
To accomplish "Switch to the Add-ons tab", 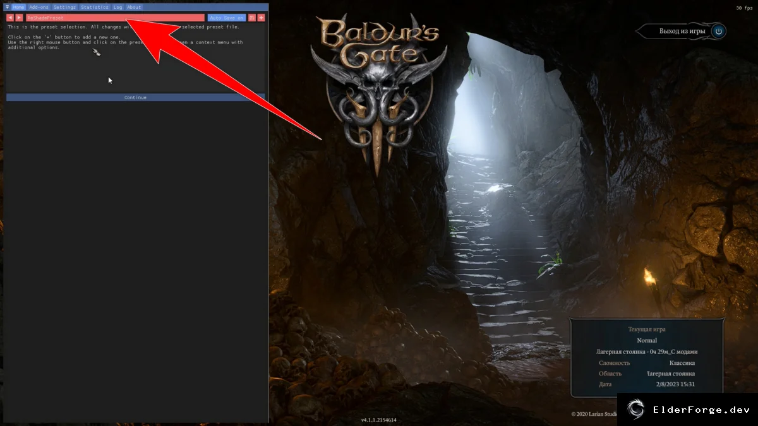I will click(39, 7).
